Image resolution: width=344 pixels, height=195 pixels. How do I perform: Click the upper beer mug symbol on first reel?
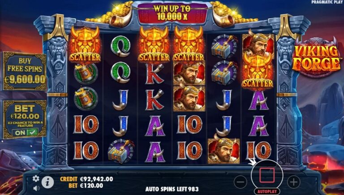click(x=86, y=74)
